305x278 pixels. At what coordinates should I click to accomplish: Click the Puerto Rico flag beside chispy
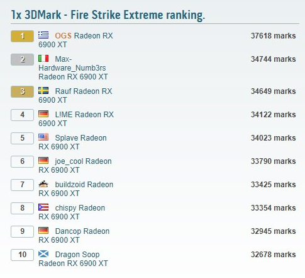pyautogui.click(x=43, y=207)
